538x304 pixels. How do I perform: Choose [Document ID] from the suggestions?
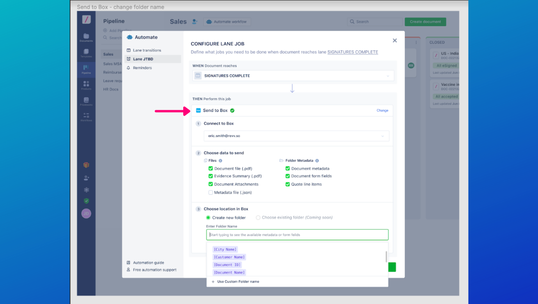coord(227,265)
